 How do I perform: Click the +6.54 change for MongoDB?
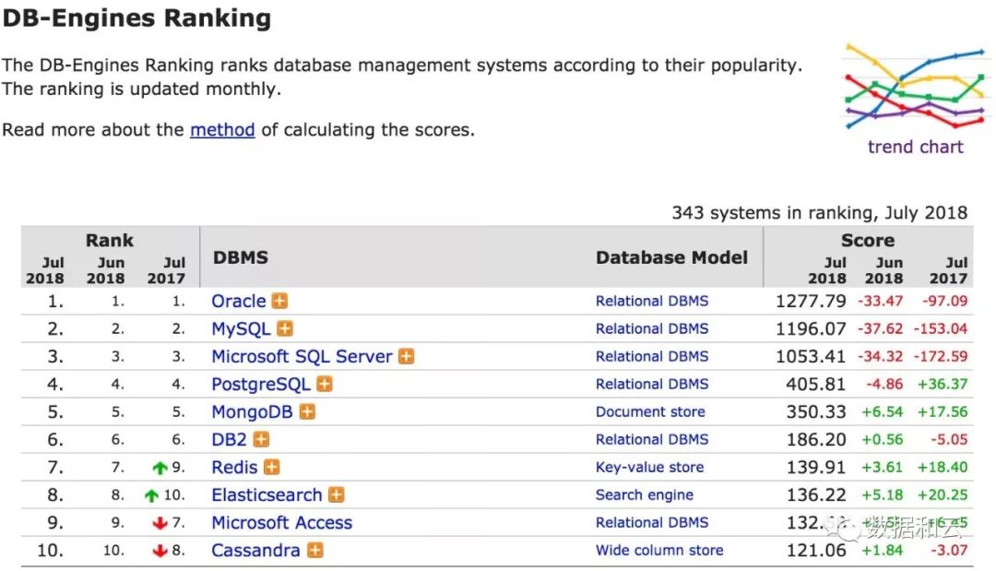coord(882,411)
